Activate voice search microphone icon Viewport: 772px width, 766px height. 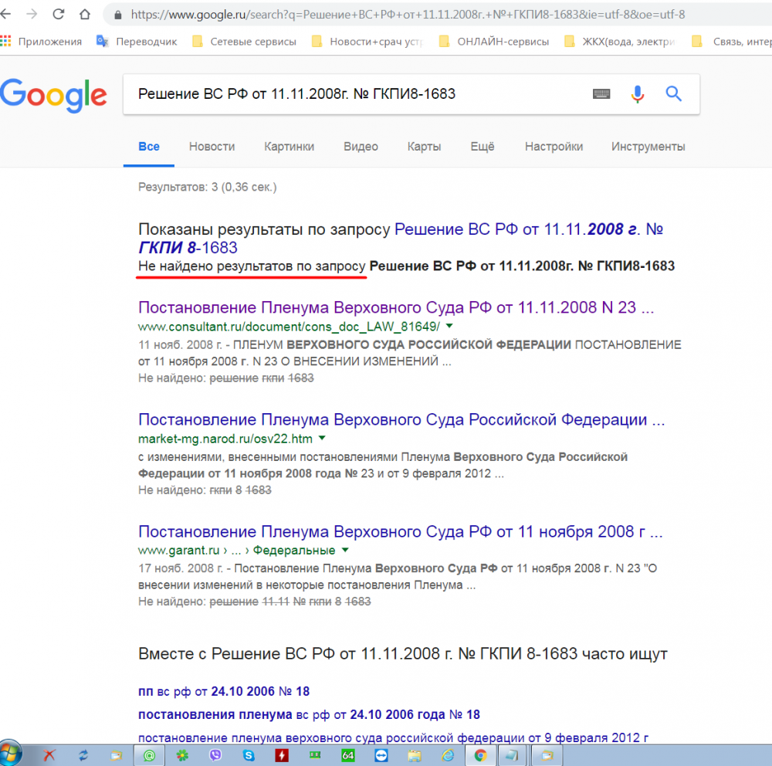pos(637,94)
